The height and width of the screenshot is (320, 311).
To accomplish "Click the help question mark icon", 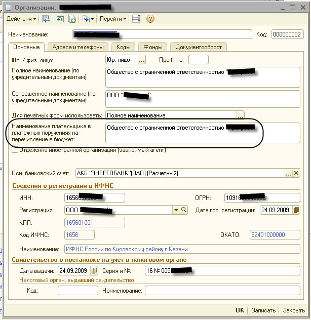I will (x=150, y=19).
